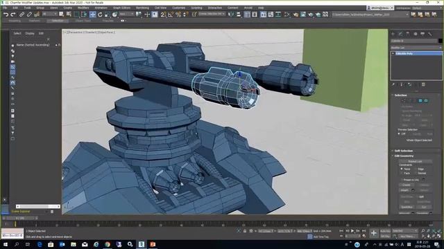
Task: Select Element sub-object level icon
Action: pos(426,100)
